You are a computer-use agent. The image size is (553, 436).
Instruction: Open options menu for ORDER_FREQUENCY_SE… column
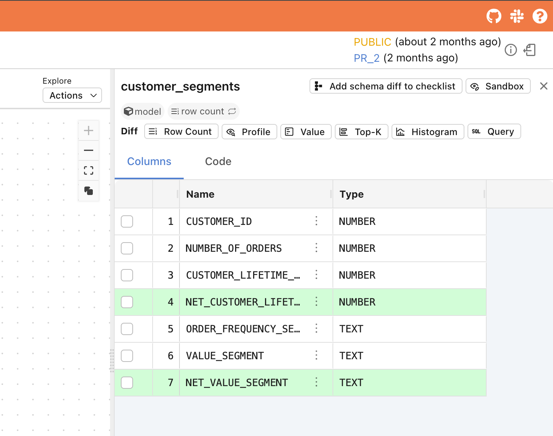click(316, 329)
